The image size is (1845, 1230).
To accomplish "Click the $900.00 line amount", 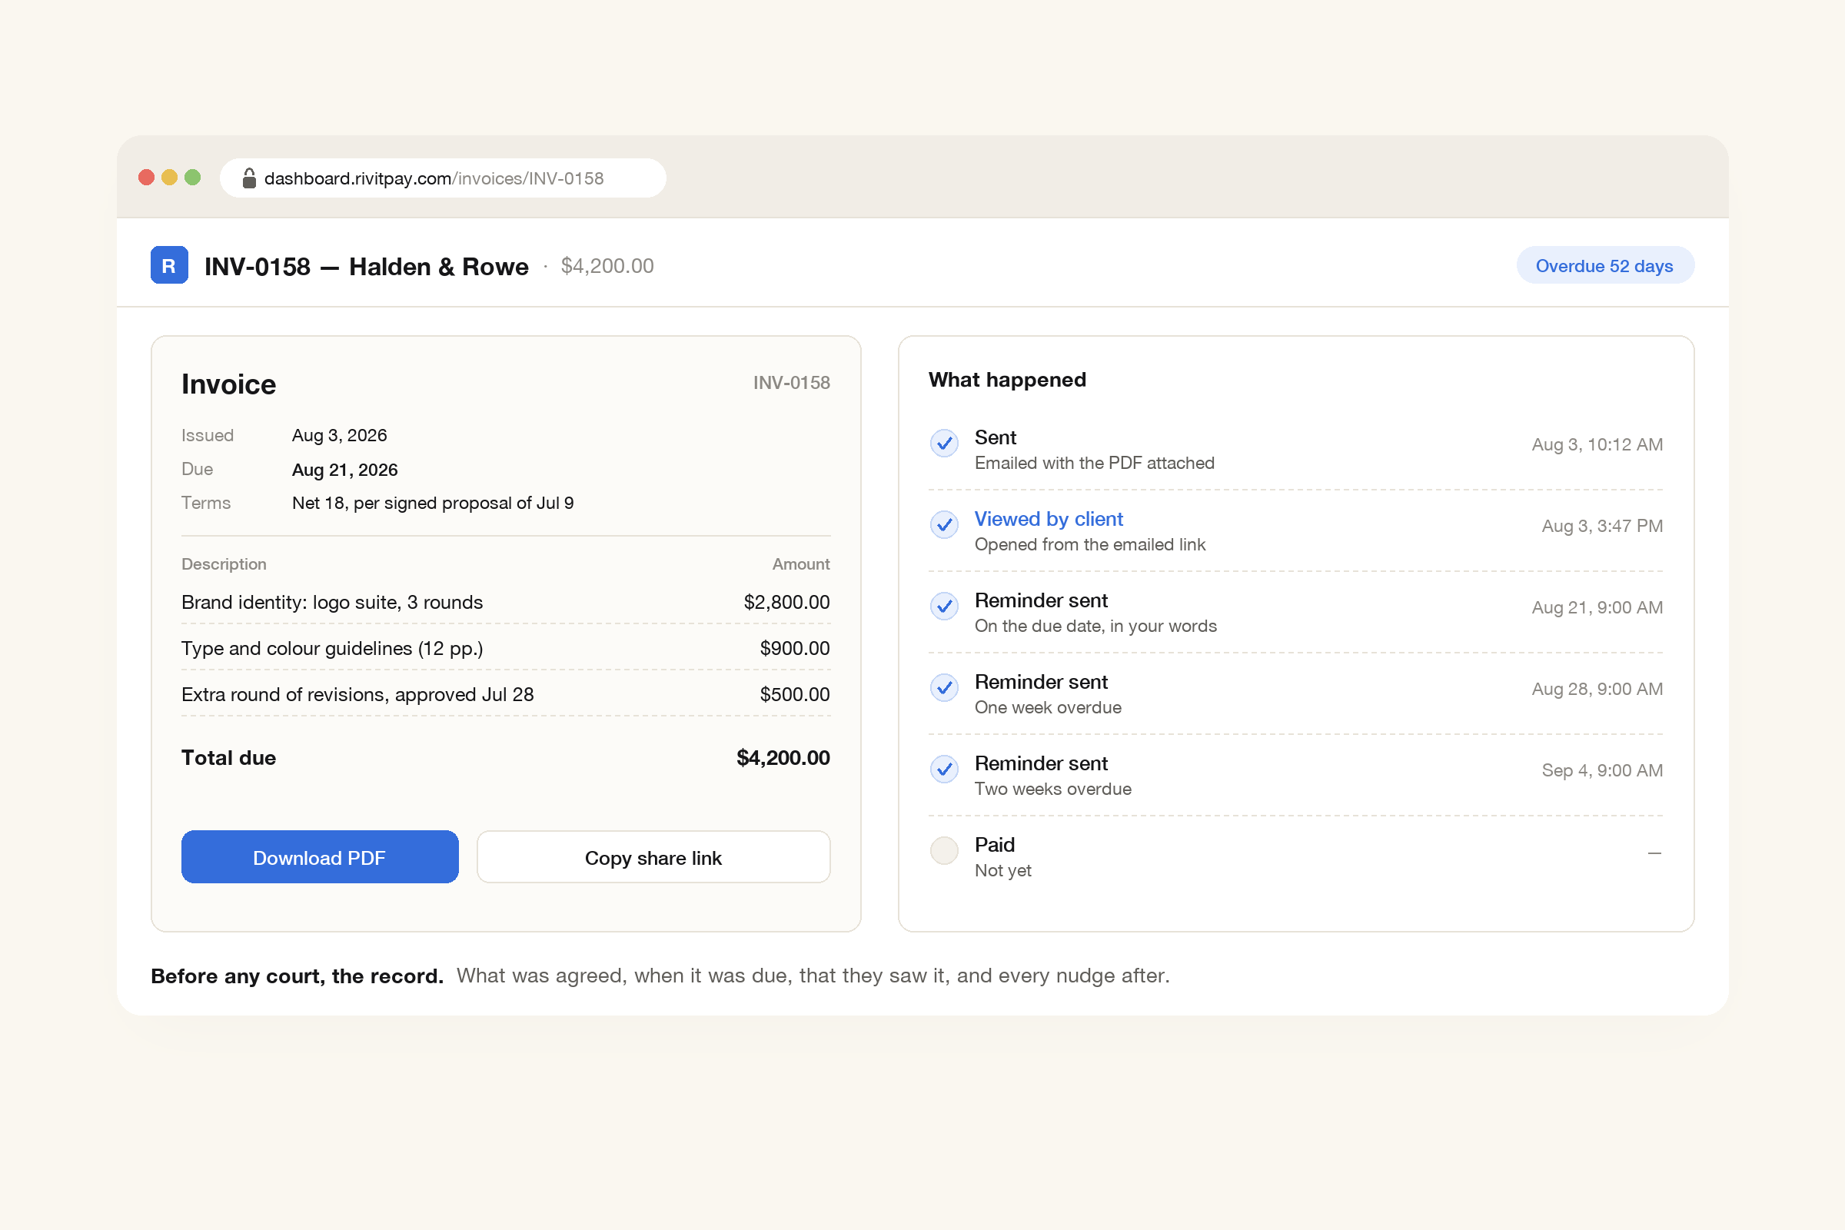I will [795, 649].
